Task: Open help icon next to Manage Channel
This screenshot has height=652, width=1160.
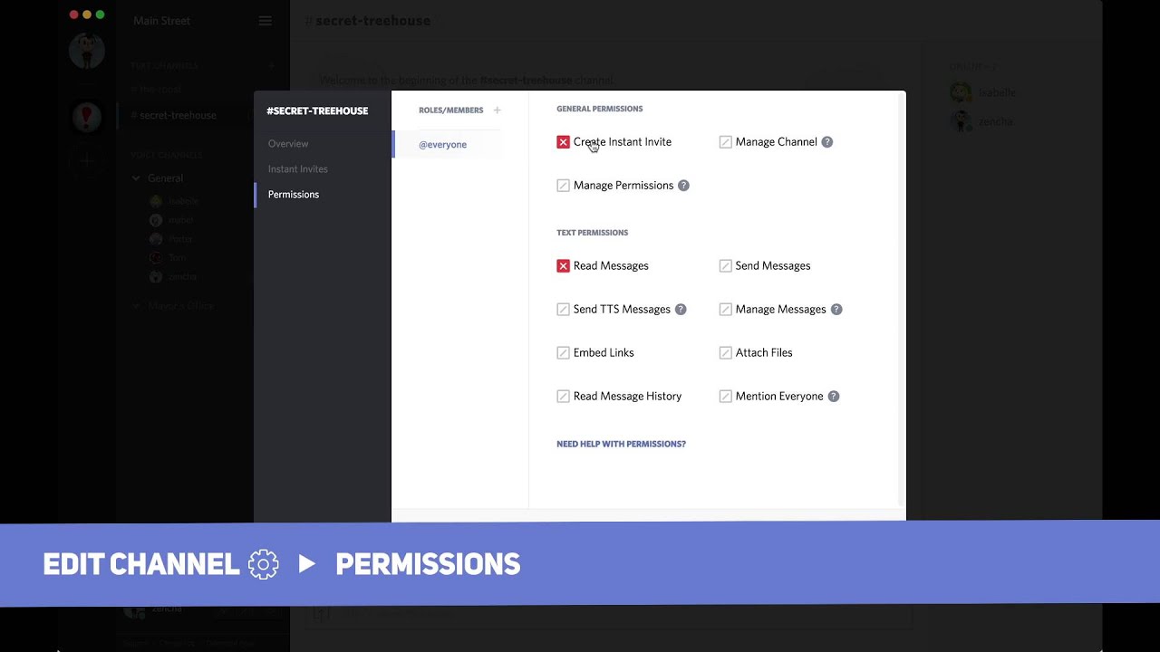Action: [827, 142]
